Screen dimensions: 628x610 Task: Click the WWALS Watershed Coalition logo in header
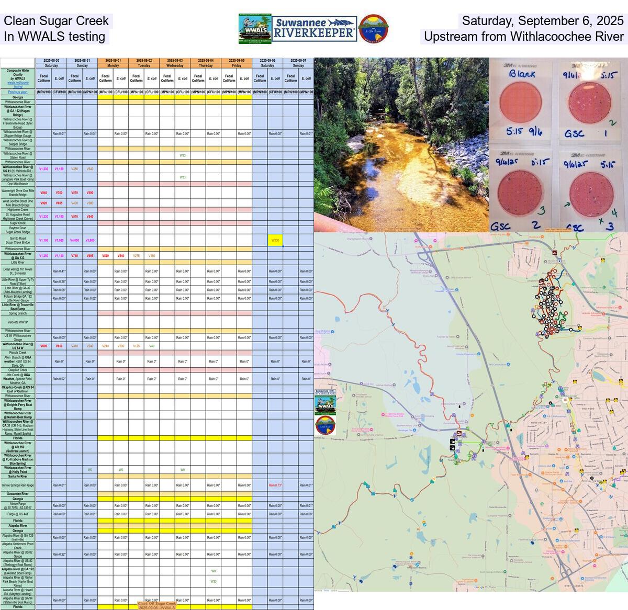[x=255, y=29]
